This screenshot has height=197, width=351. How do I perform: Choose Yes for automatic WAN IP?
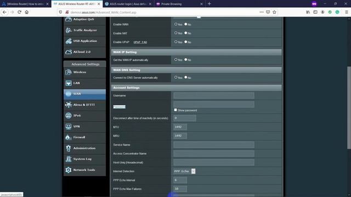coord(176,60)
